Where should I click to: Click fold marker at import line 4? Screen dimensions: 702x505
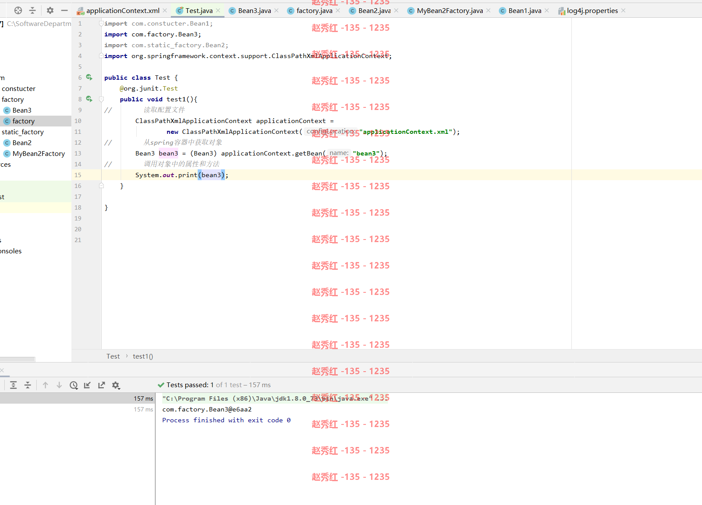point(101,56)
